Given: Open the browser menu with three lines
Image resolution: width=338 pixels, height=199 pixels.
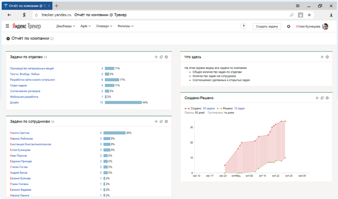Looking at the screenshot, I should [298, 6].
